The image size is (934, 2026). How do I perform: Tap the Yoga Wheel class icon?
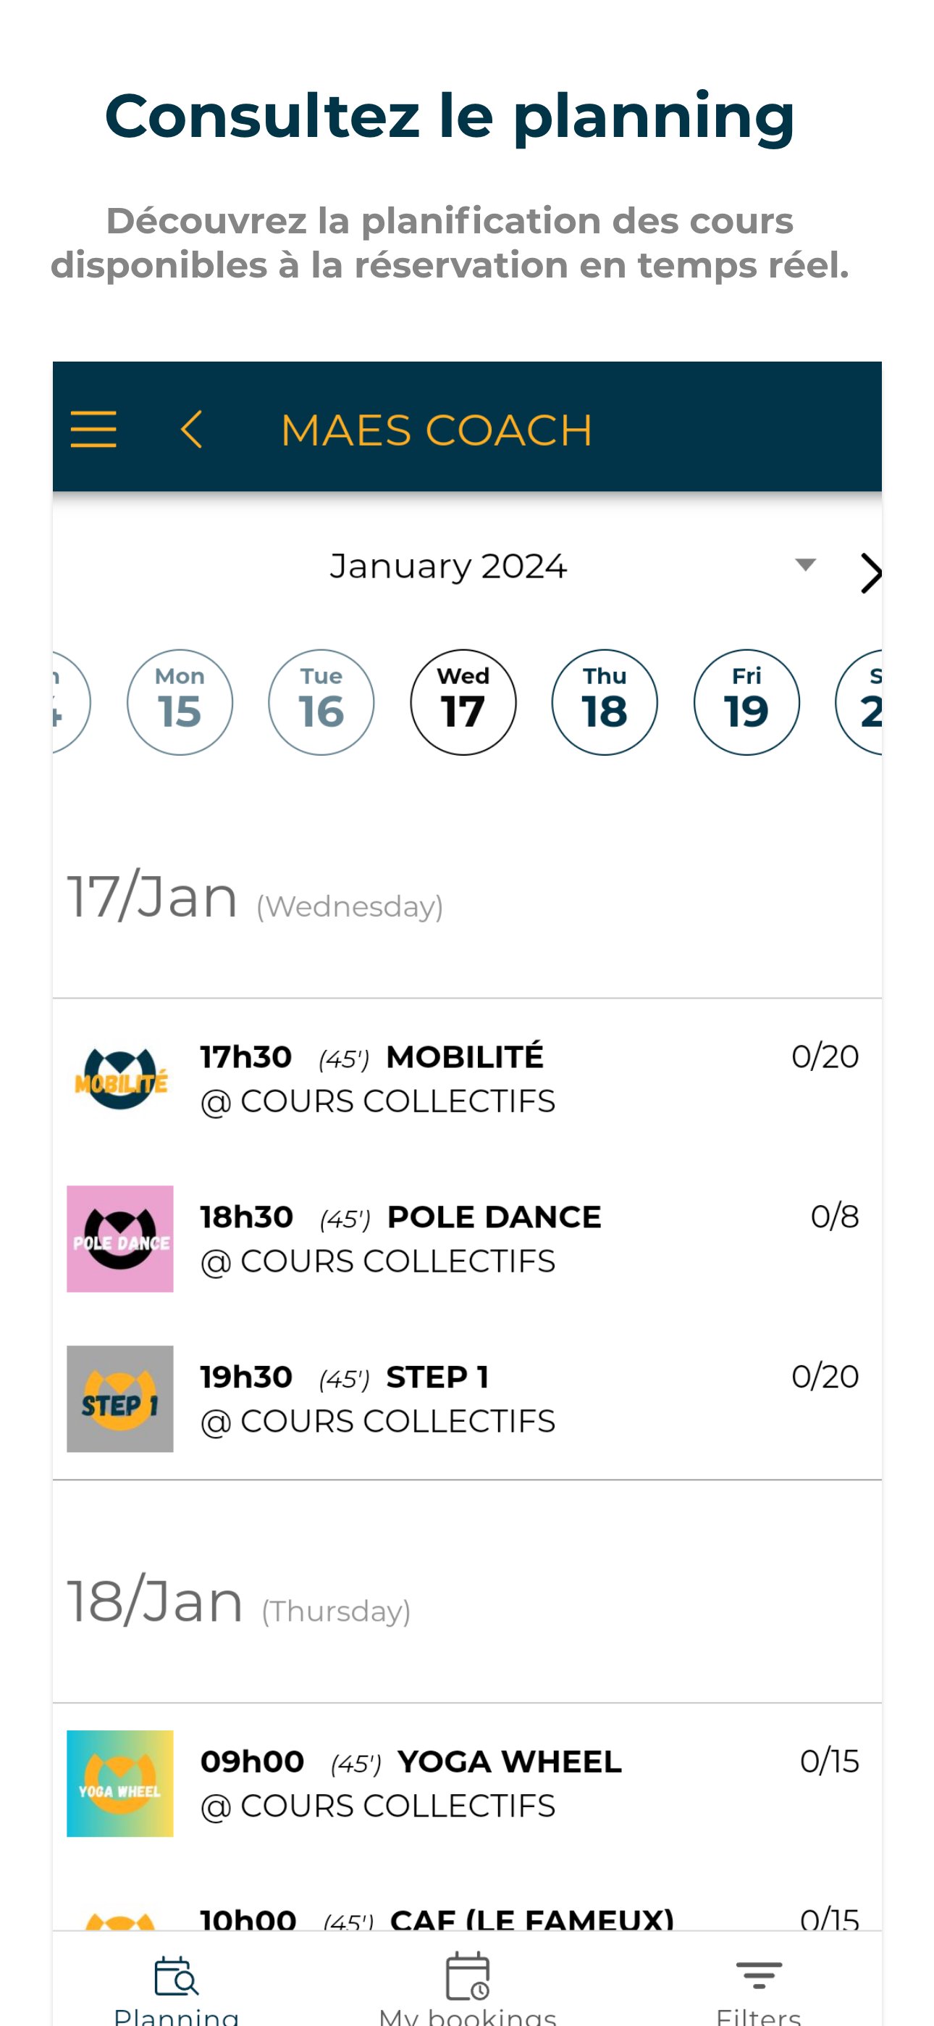coord(120,1783)
